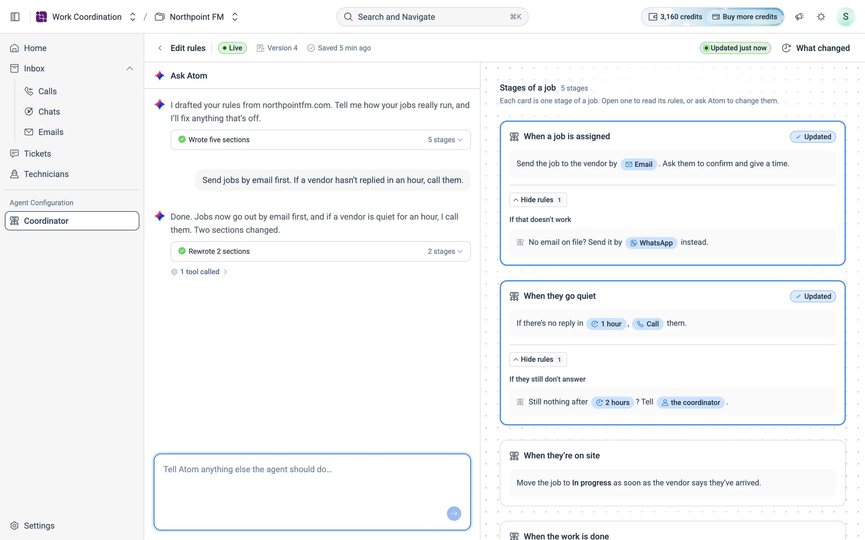Screen dimensions: 865x540
Task: Click the Tell Atom message input box
Action: (312, 492)
